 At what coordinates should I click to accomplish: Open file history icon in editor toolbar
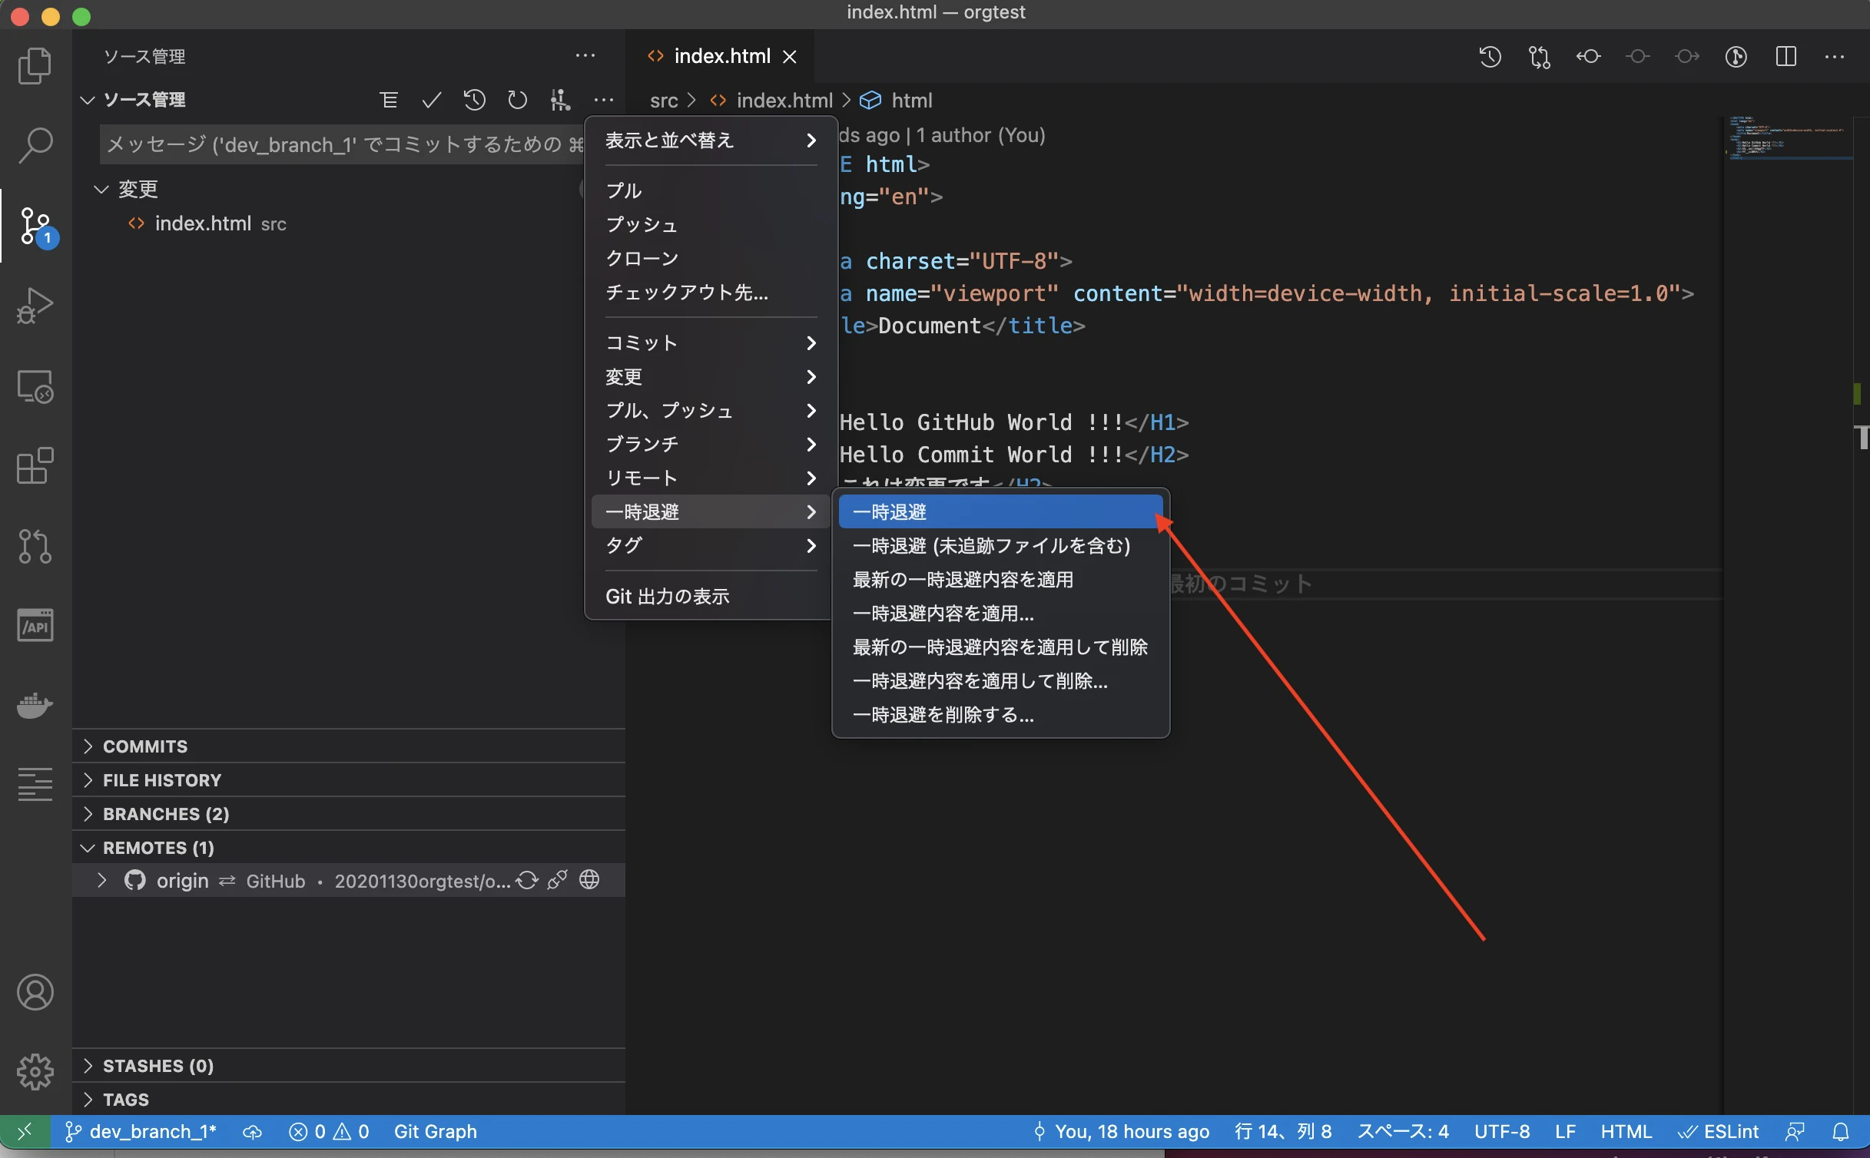pos(1490,56)
